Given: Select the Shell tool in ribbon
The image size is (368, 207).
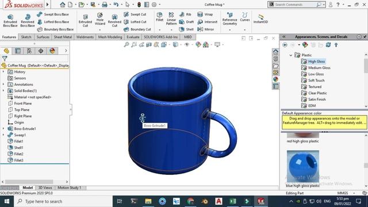Looking at the screenshot, I should point(186,29).
